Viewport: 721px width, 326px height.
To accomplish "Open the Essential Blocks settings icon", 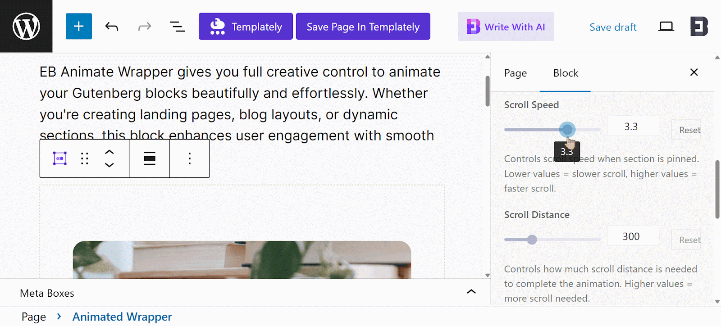I will pyautogui.click(x=699, y=27).
